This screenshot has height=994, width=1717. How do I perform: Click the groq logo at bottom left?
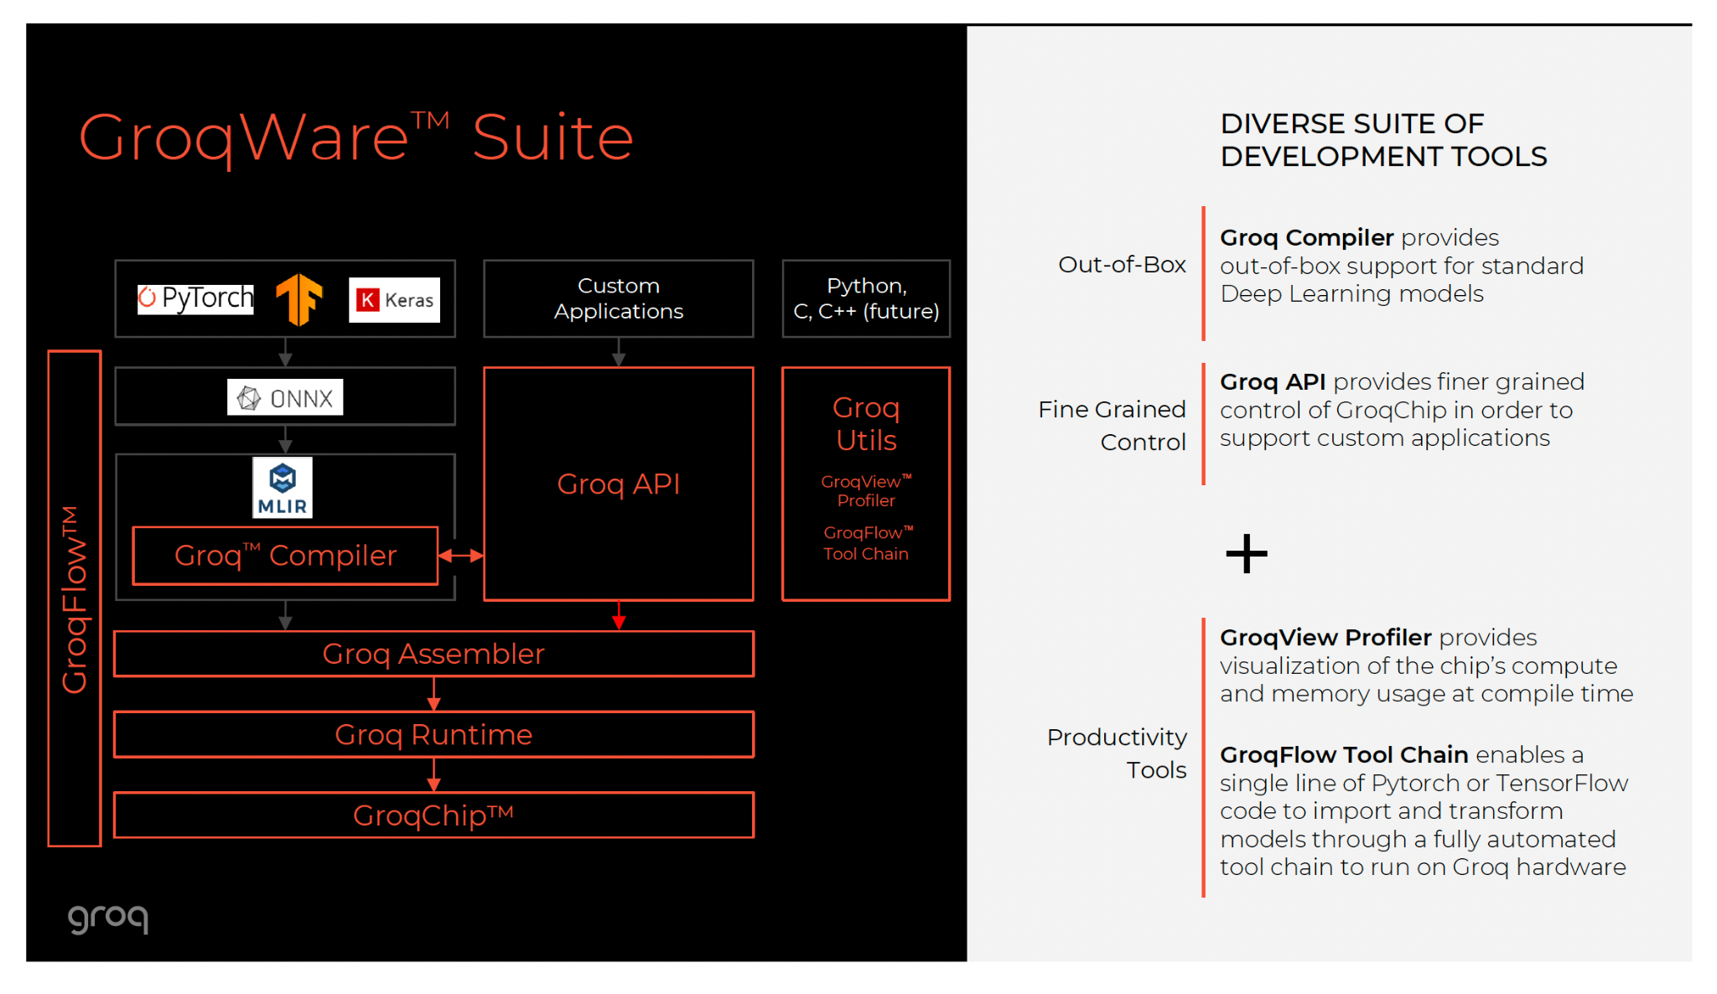click(x=108, y=918)
